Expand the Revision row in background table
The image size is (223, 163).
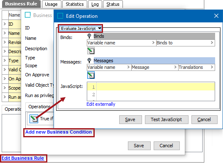[x=5, y=42]
